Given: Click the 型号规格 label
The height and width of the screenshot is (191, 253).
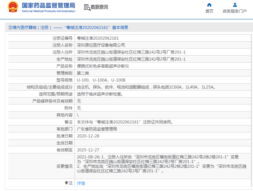Looking at the screenshot, I should tap(64, 80).
